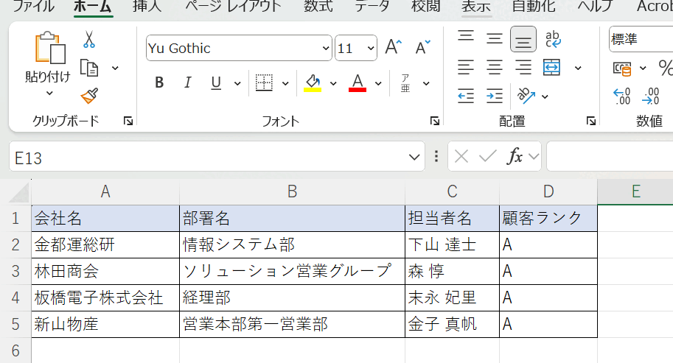Select cell B3 ソリューション営業グループ

click(x=292, y=271)
